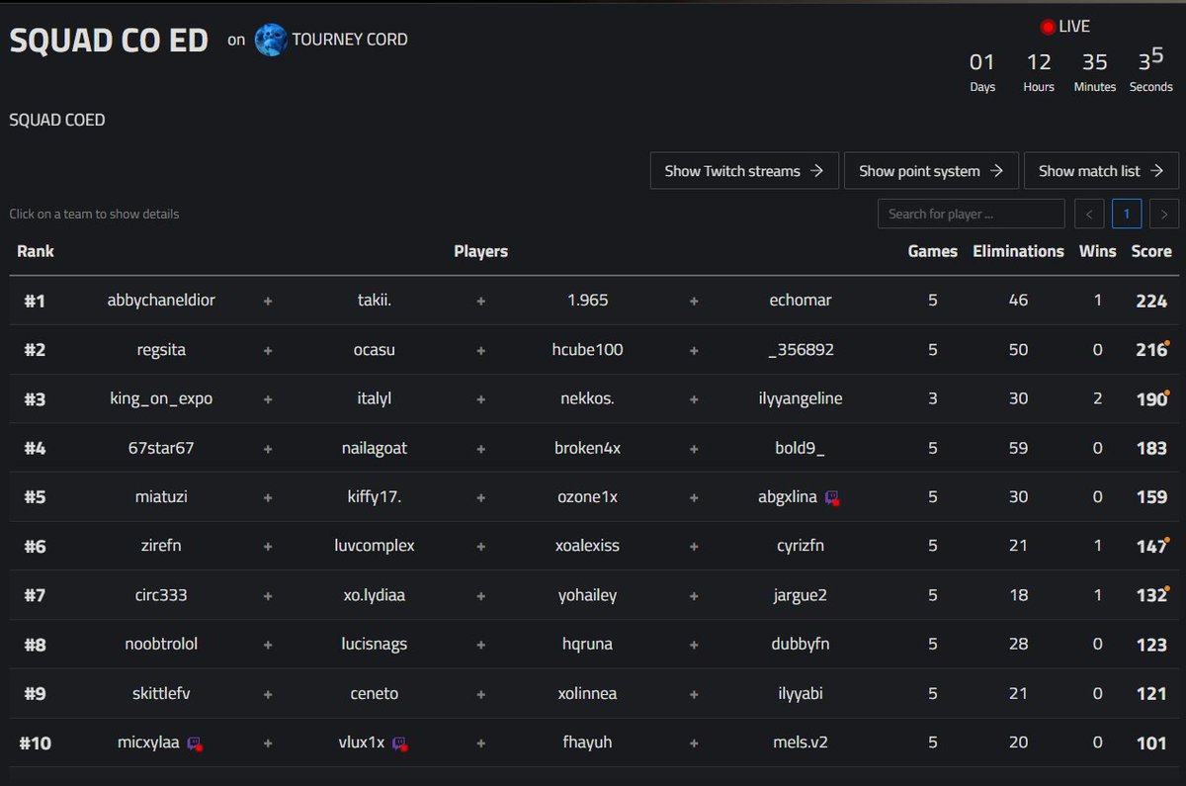Image resolution: width=1186 pixels, height=786 pixels.
Task: Click the globe icon next to TOURNEY CORD
Action: click(x=271, y=41)
